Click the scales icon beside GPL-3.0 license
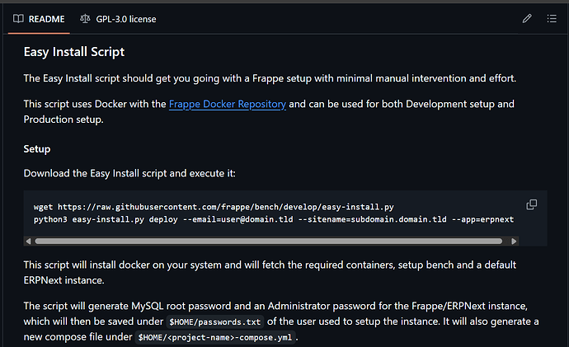569x347 pixels. tap(86, 18)
